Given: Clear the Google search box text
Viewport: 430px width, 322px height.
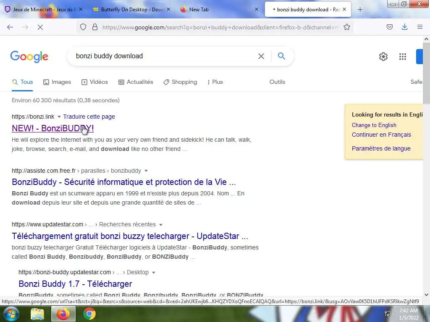Looking at the screenshot, I should point(261,56).
